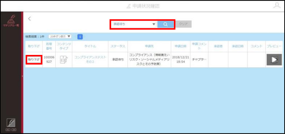Click the クリア button
The width and height of the screenshot is (285, 134).
pos(183,24)
